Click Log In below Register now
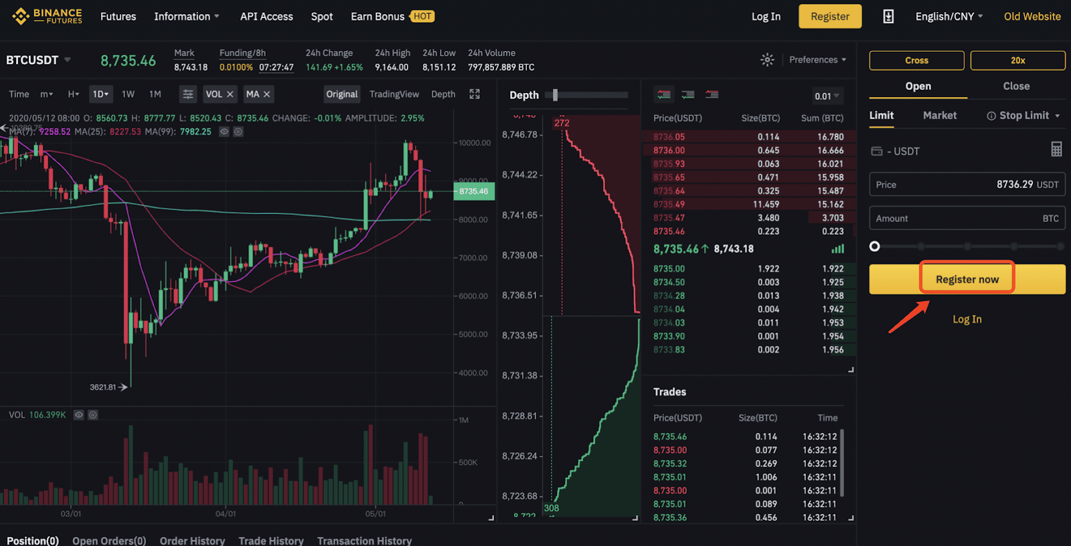Image resolution: width=1071 pixels, height=546 pixels. [x=967, y=319]
